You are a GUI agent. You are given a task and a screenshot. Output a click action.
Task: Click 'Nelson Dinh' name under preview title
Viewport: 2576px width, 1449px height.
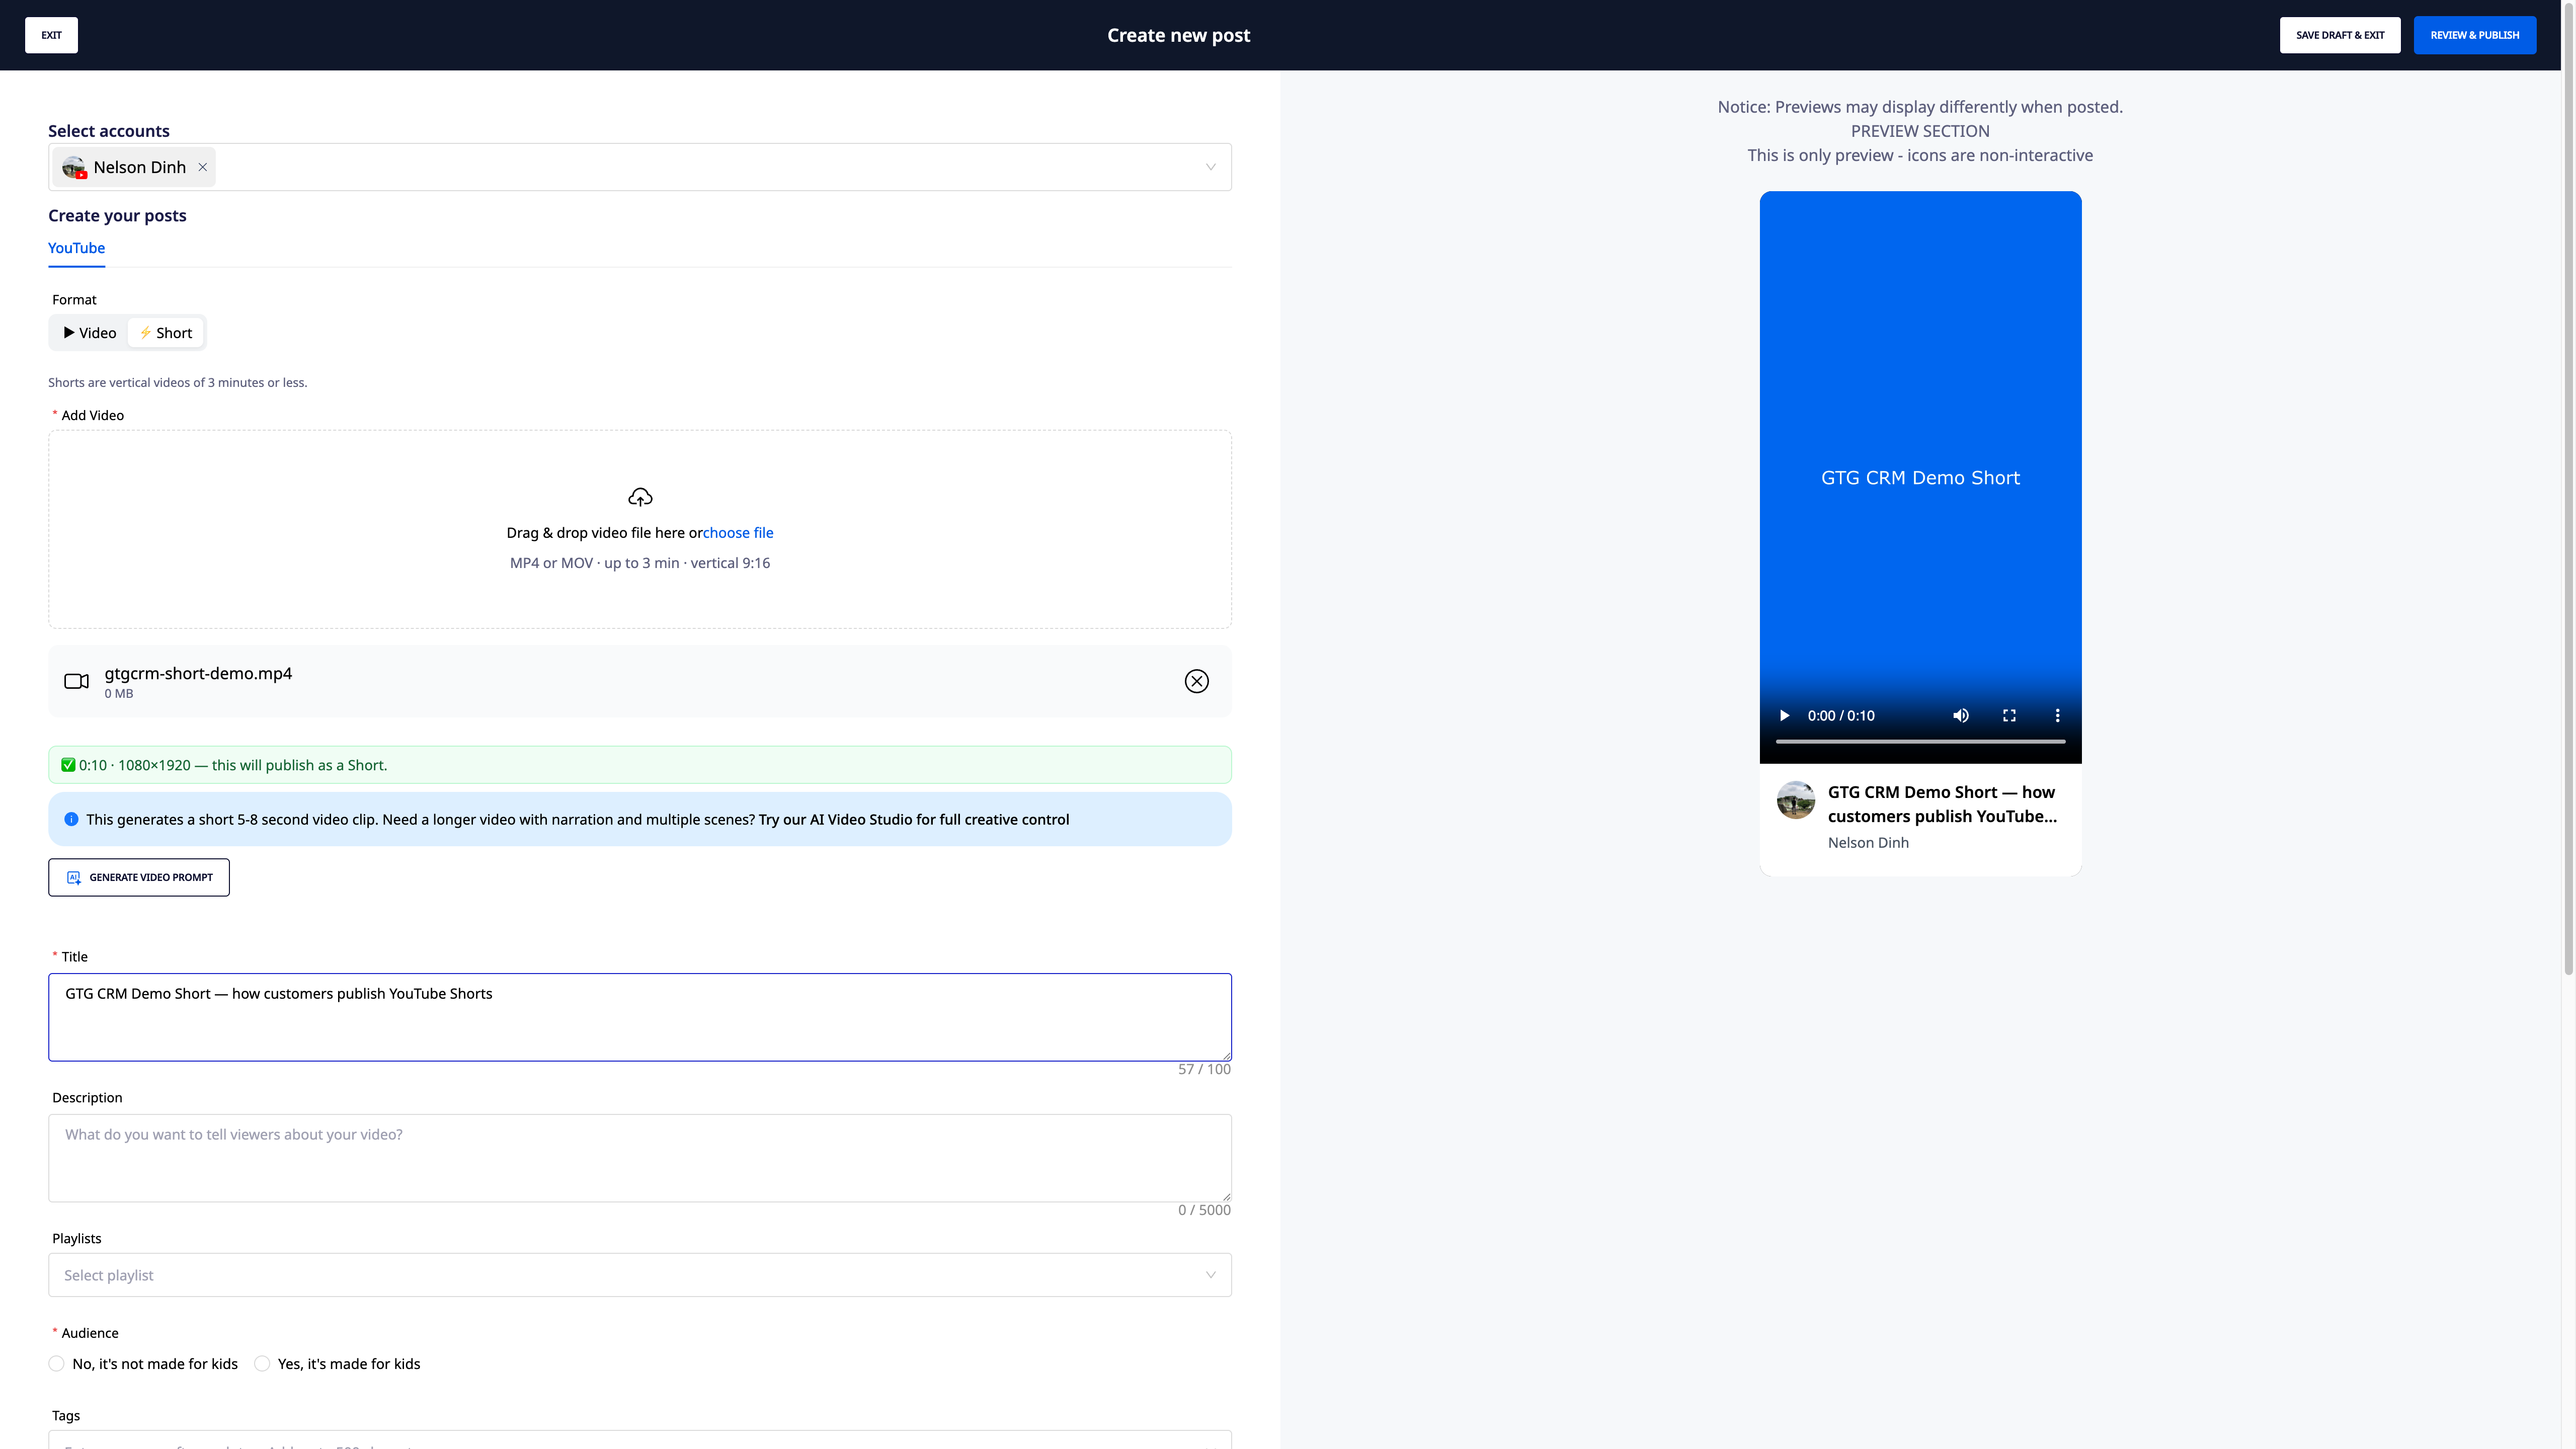click(1868, 843)
